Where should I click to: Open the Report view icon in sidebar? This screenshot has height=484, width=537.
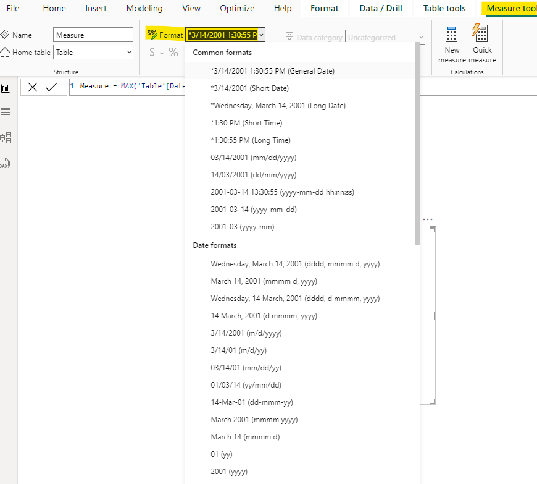click(x=6, y=88)
